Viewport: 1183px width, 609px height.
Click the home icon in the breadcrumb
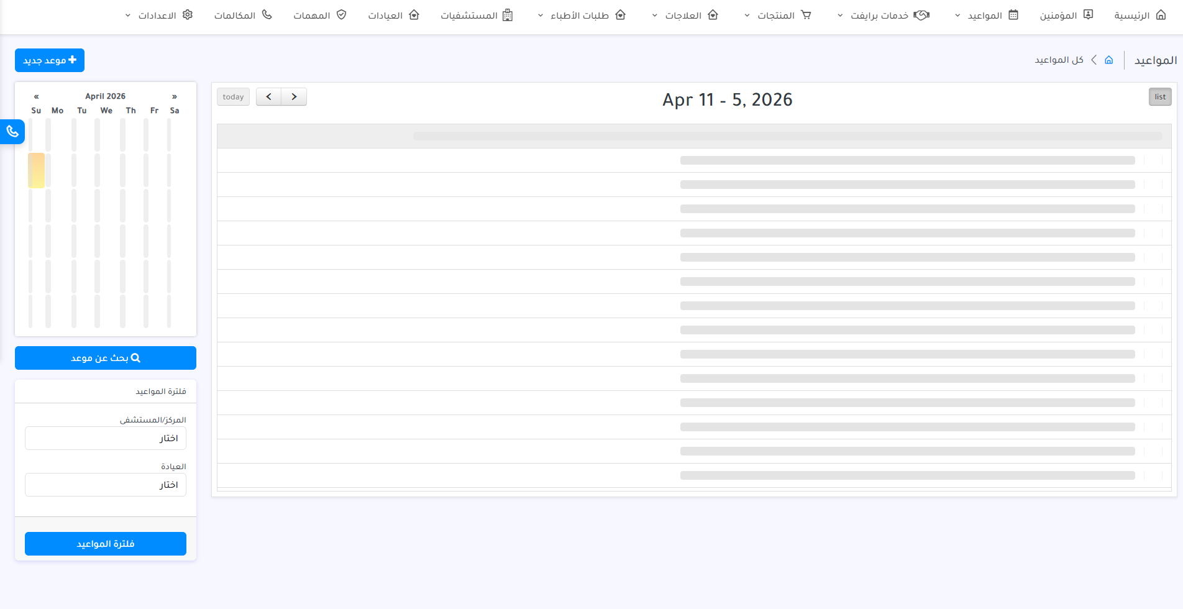[1109, 60]
